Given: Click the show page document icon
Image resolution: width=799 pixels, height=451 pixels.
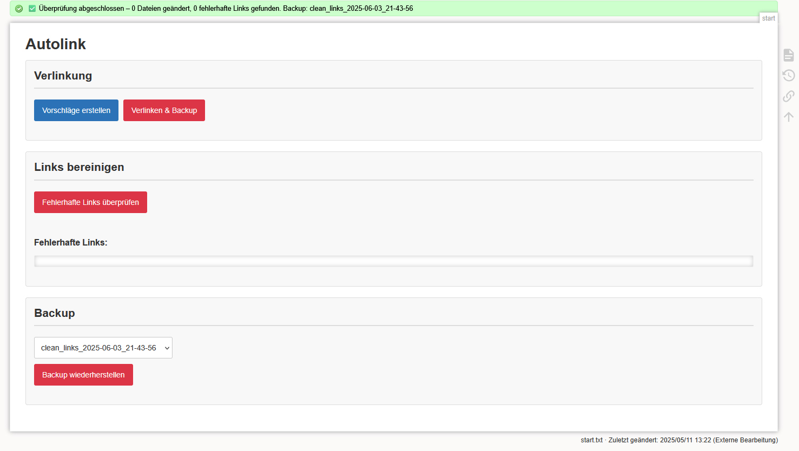Looking at the screenshot, I should point(789,55).
